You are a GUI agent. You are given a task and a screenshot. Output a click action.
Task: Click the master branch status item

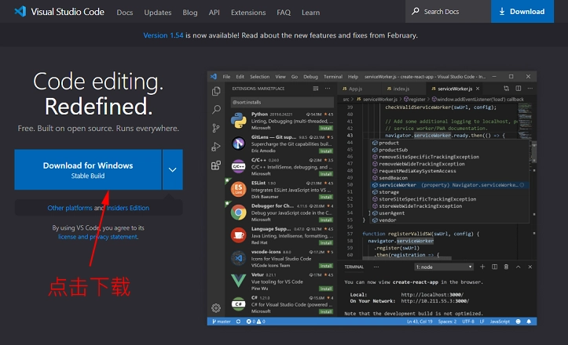pyautogui.click(x=222, y=321)
